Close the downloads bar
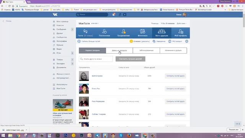Screen dimensions: 245x138 [x=243, y=130]
